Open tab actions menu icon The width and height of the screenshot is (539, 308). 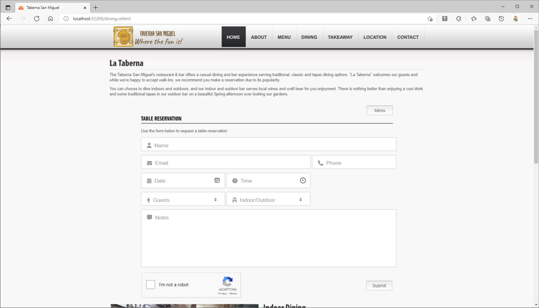tap(8, 8)
